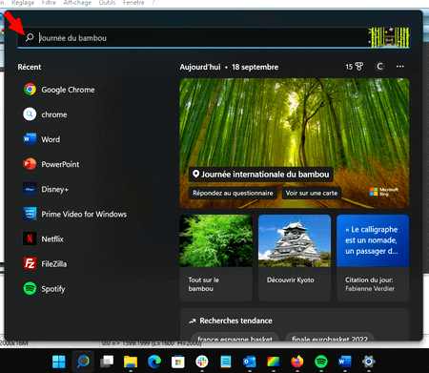Launch PowerPoint from recent apps
The width and height of the screenshot is (429, 373).
click(x=51, y=164)
